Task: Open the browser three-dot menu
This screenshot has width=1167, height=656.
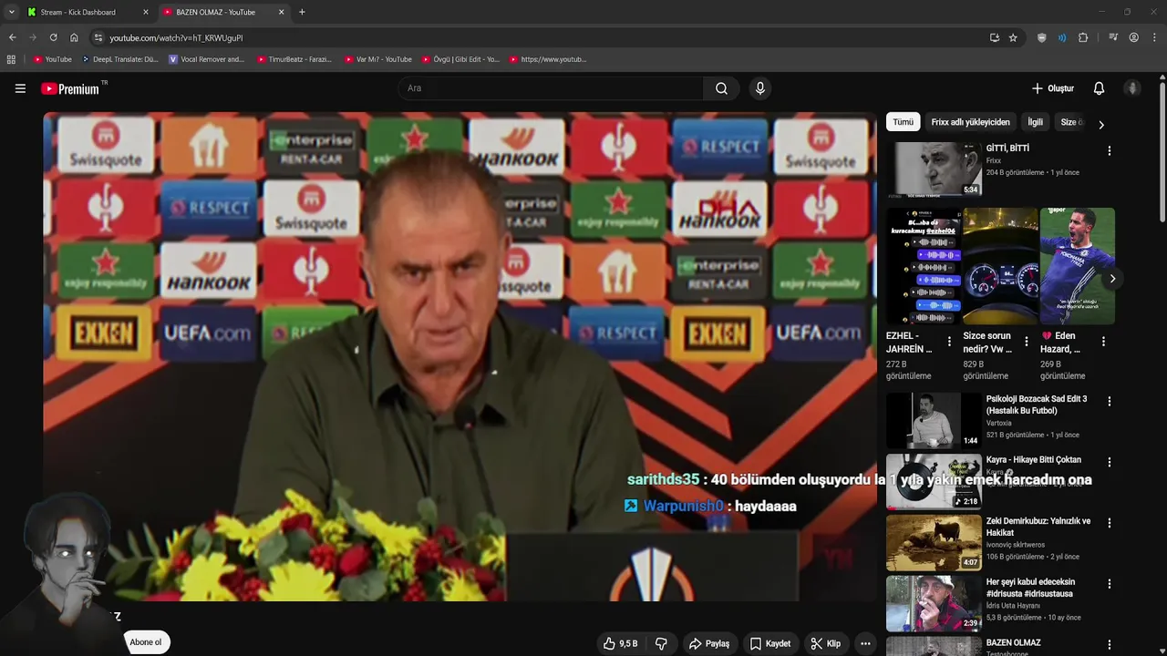Action: pos(1155,37)
